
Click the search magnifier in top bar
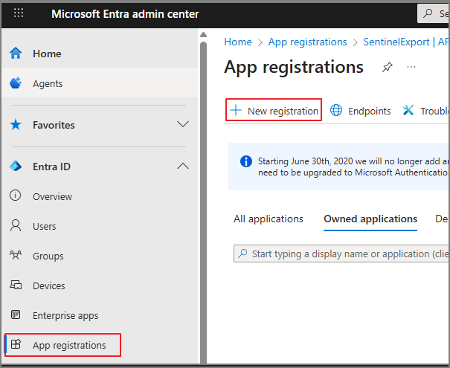[x=428, y=13]
